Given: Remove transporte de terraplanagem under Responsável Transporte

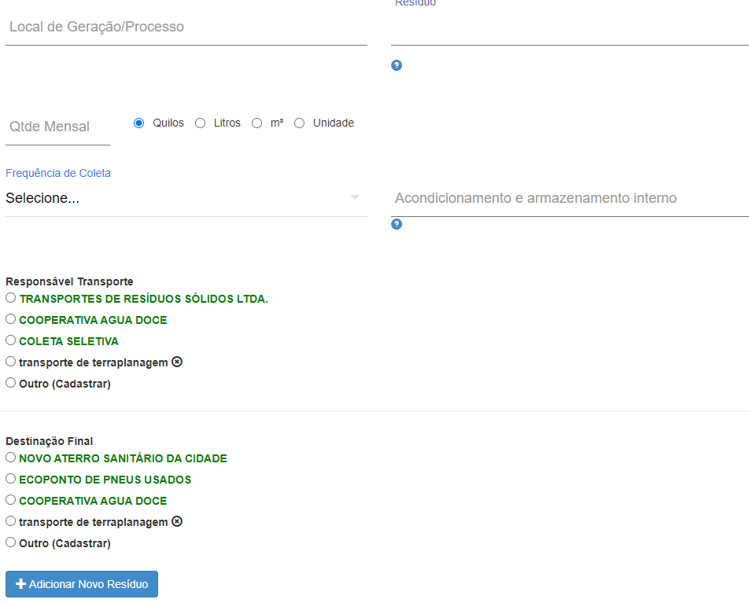Looking at the screenshot, I should click(177, 362).
